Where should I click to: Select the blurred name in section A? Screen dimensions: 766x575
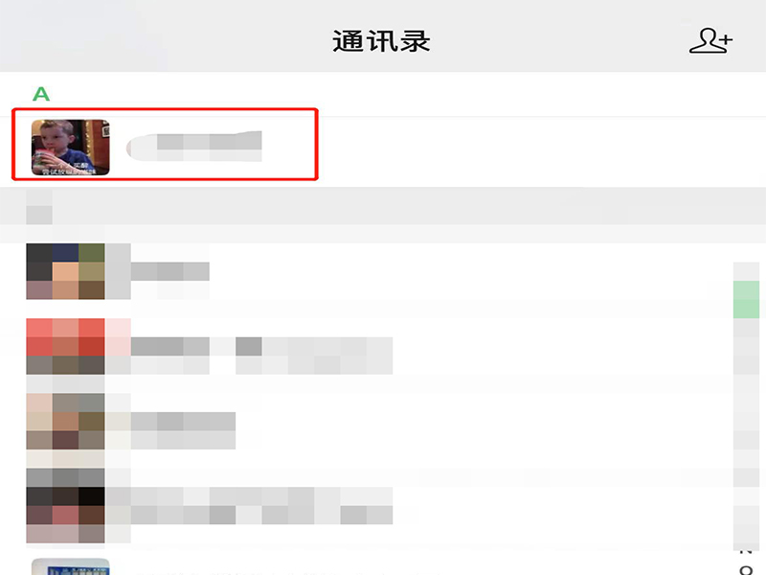[194, 146]
